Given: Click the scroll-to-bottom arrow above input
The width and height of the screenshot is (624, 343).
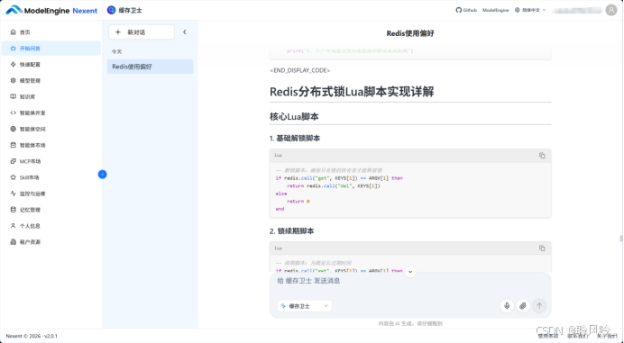Looking at the screenshot, I should coord(410,272).
